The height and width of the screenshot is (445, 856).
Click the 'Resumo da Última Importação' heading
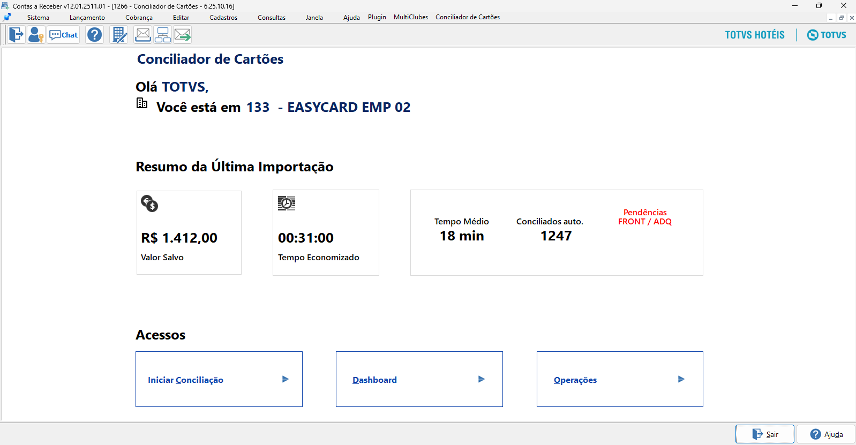235,167
